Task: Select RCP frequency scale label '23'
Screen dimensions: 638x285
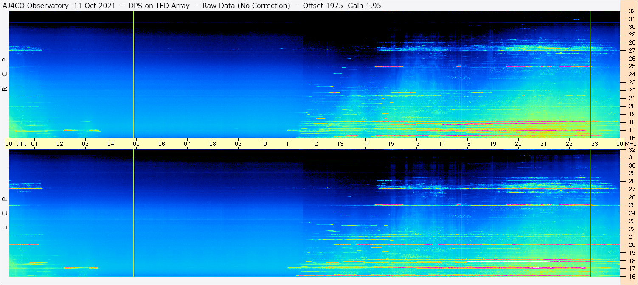Action: pyautogui.click(x=632, y=82)
